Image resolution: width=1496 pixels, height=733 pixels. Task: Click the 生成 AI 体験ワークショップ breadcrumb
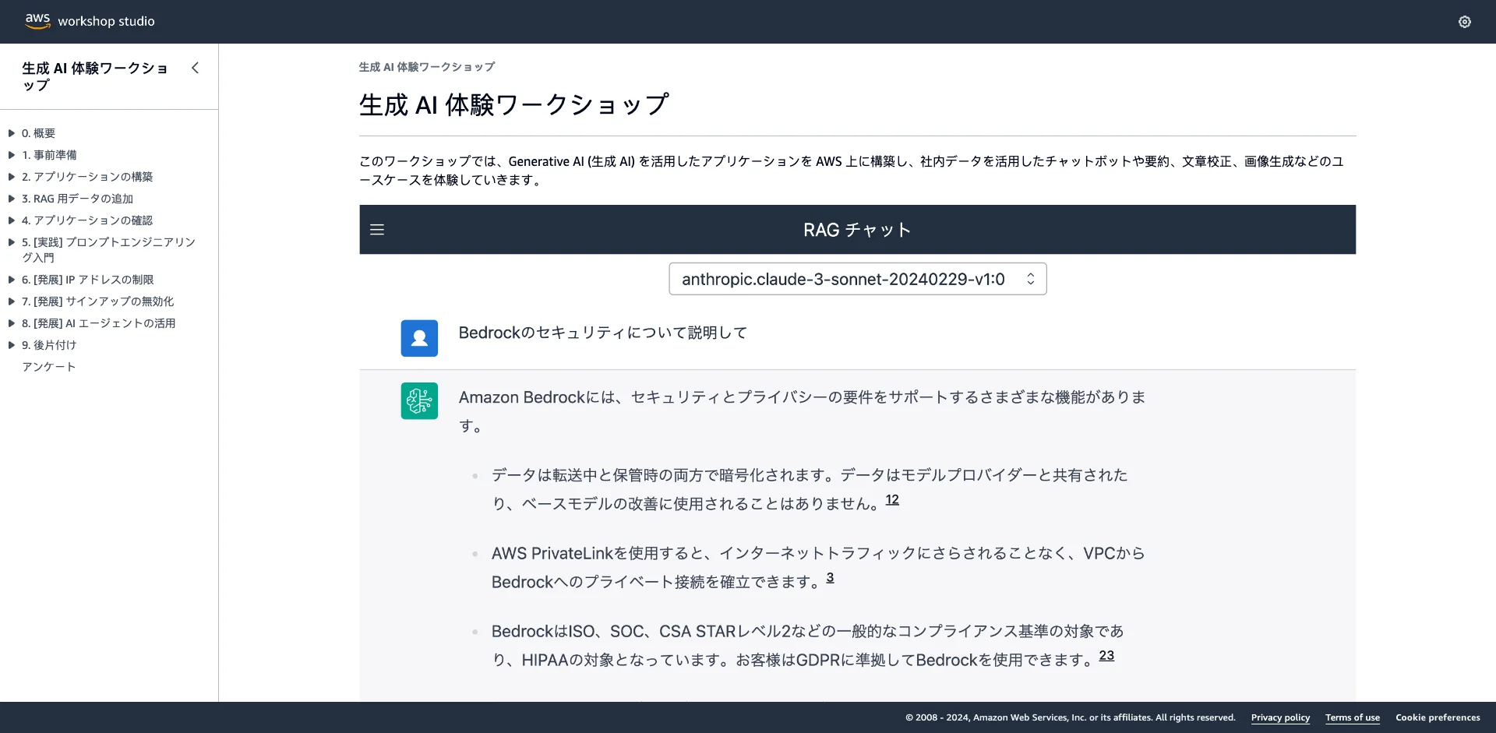point(426,67)
